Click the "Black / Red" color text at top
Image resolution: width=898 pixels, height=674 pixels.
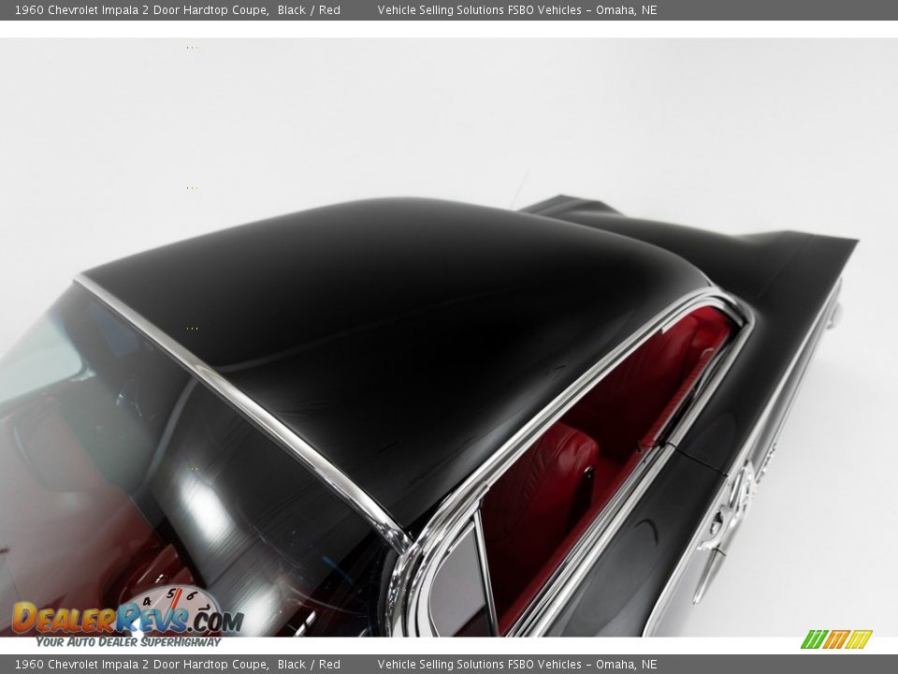pyautogui.click(x=309, y=10)
